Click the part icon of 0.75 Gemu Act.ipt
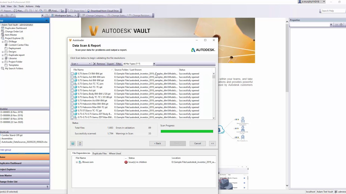346x194 pixels. (76, 91)
